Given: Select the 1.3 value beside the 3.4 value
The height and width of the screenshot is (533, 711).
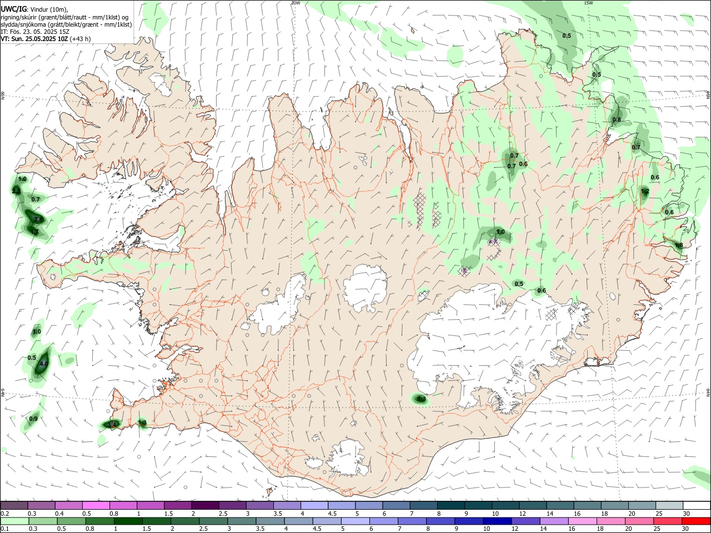Looking at the screenshot, I should point(142,423).
